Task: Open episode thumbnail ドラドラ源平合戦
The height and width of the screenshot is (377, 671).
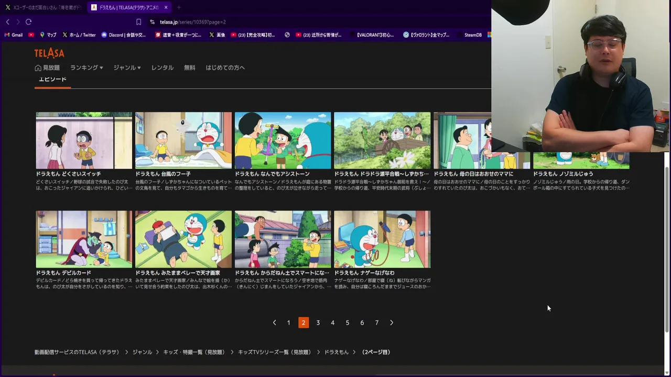Action: [x=382, y=140]
